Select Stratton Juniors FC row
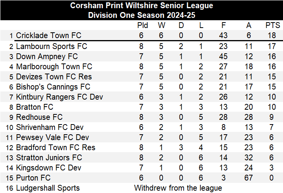The width and height of the screenshot is (283, 193). pyautogui.click(x=49, y=158)
